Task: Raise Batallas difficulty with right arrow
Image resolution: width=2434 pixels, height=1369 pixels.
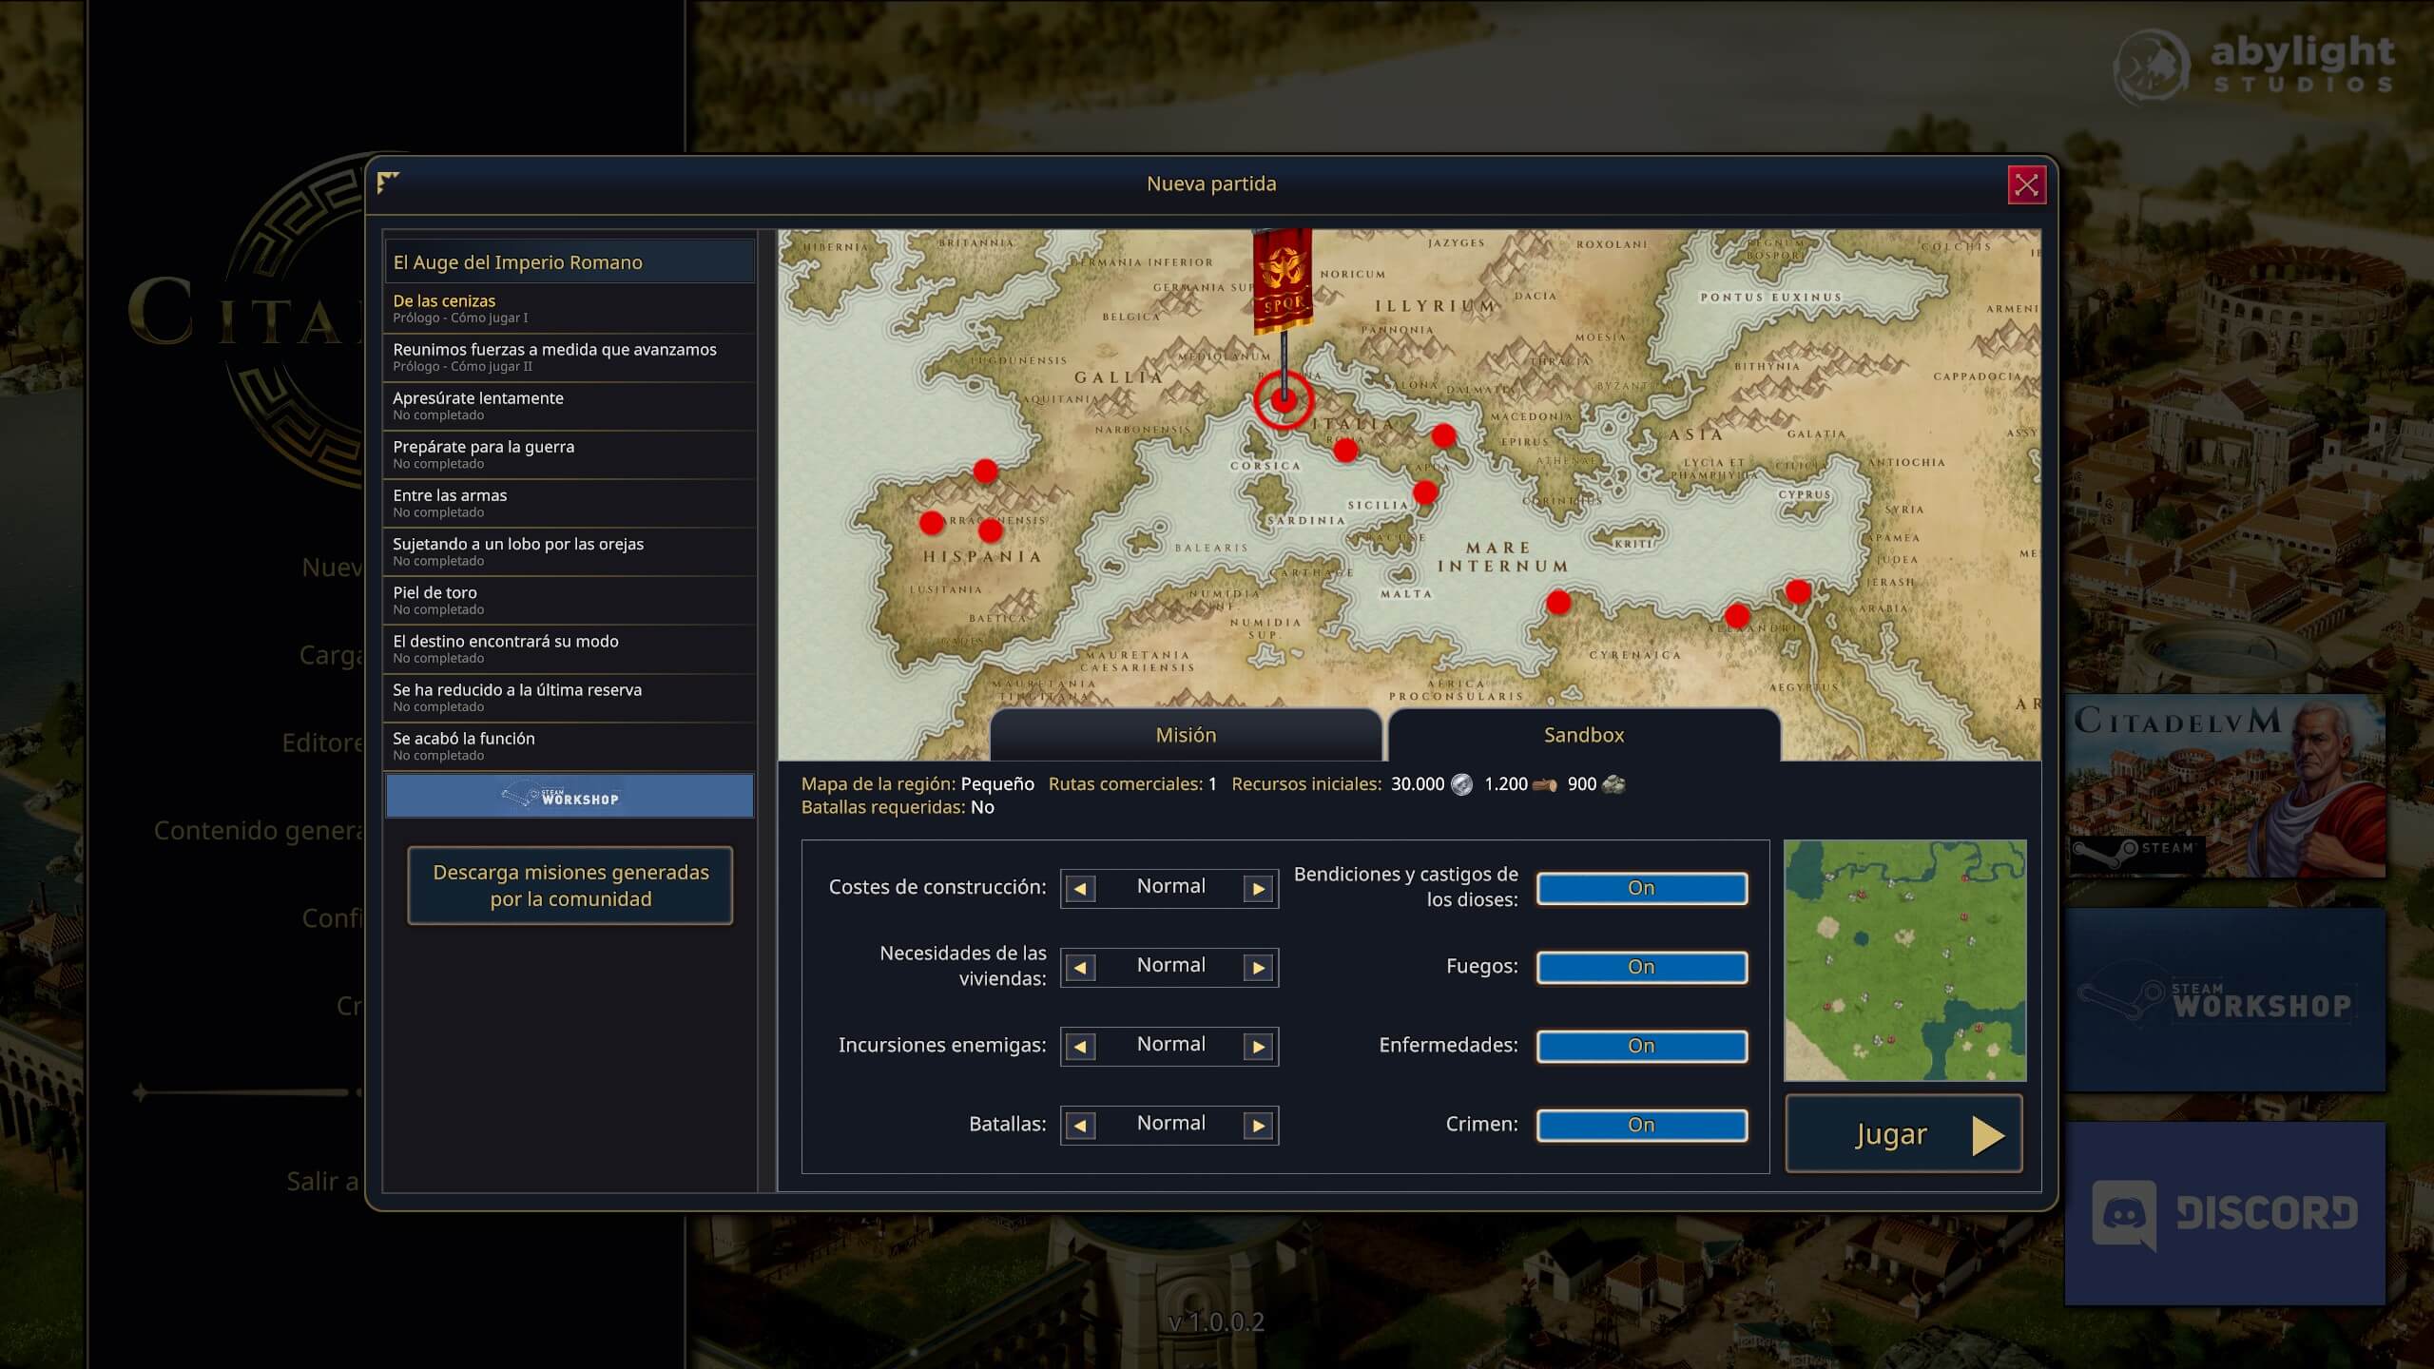Action: tap(1259, 1126)
